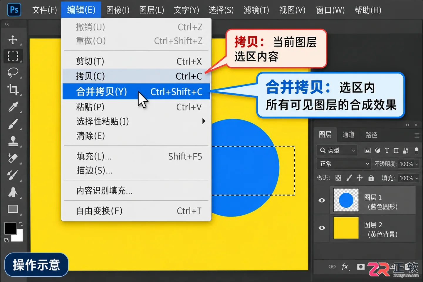Image resolution: width=423 pixels, height=282 pixels.
Task: Select the Eraser tool with plus sign
Action: [13, 158]
